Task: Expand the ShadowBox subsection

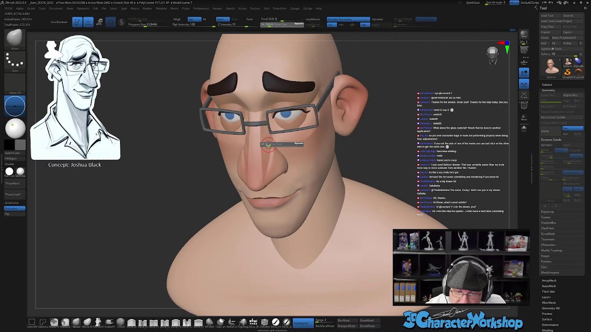Action: 549,223
